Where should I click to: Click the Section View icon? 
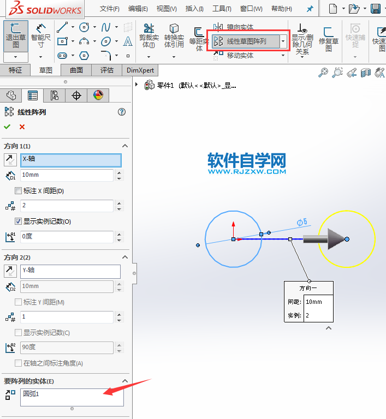[366, 73]
